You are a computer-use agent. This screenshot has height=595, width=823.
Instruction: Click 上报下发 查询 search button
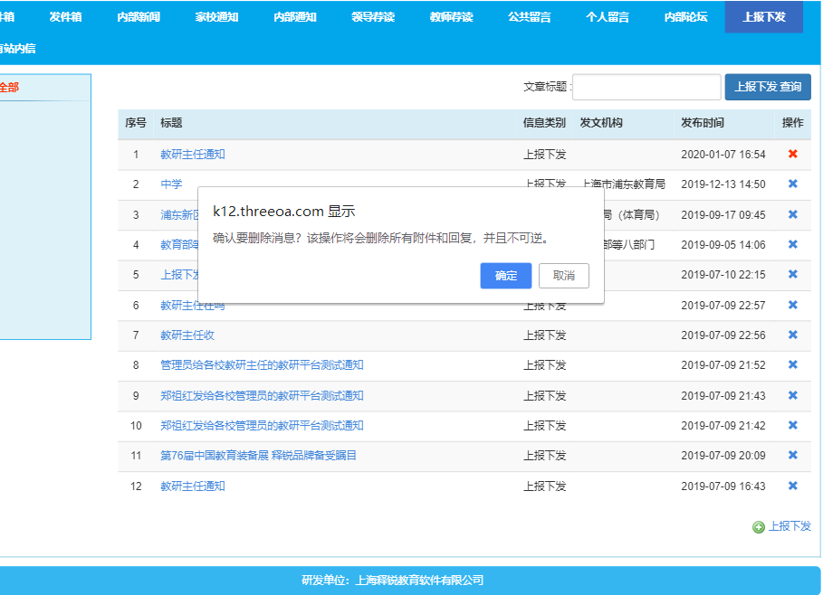coord(767,87)
